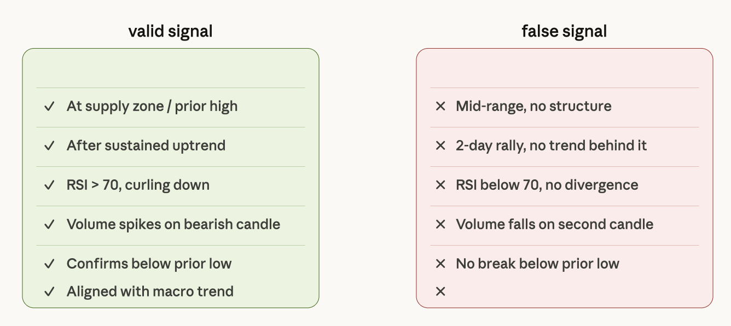
Task: Click the text 'Mid-range, no structure'
Action: pos(533,106)
